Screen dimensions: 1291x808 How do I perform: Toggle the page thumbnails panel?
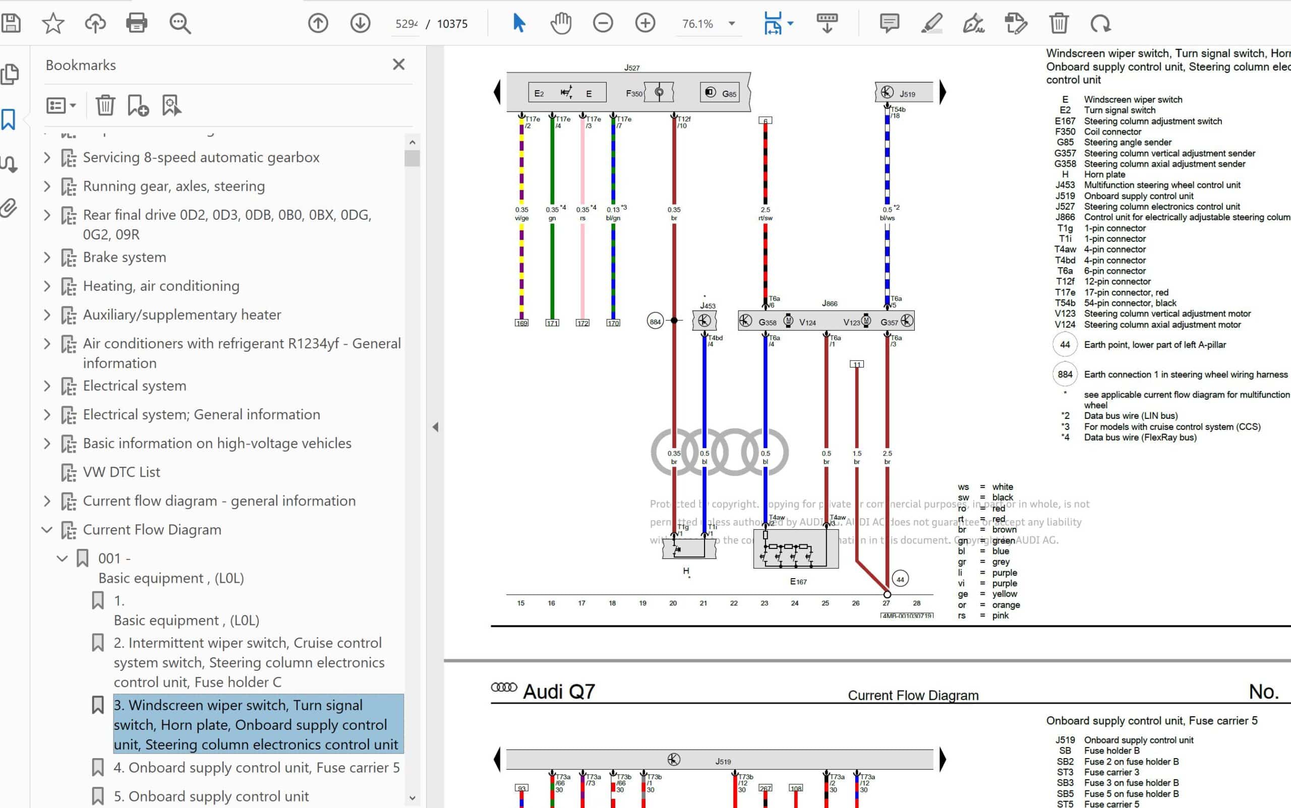(x=9, y=74)
